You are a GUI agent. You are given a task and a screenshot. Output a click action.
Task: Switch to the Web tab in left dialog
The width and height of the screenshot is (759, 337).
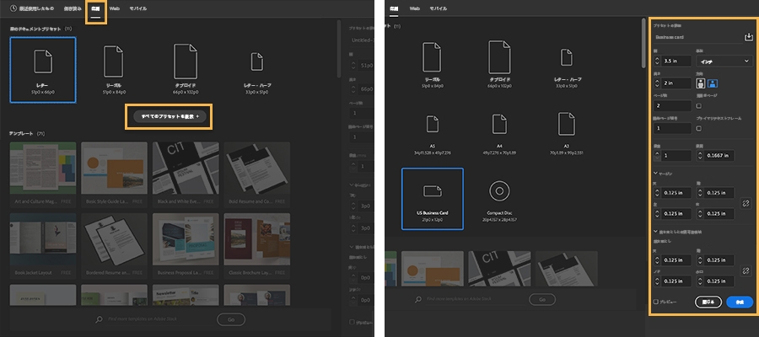[x=115, y=8]
